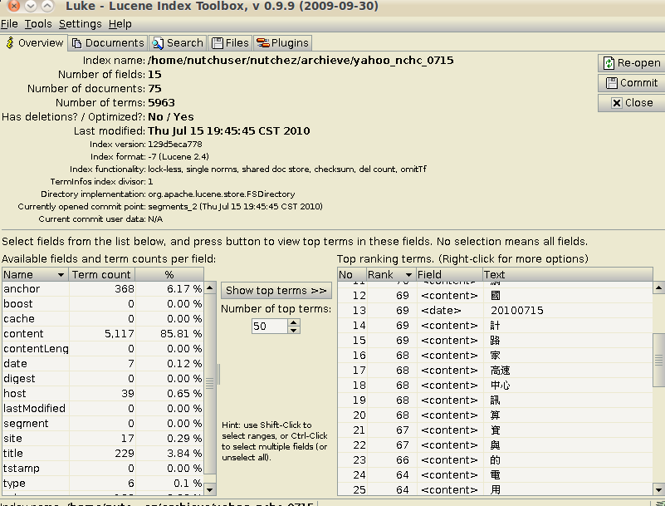Select the lastModified field row
The width and height of the screenshot is (665, 506).
pos(103,408)
